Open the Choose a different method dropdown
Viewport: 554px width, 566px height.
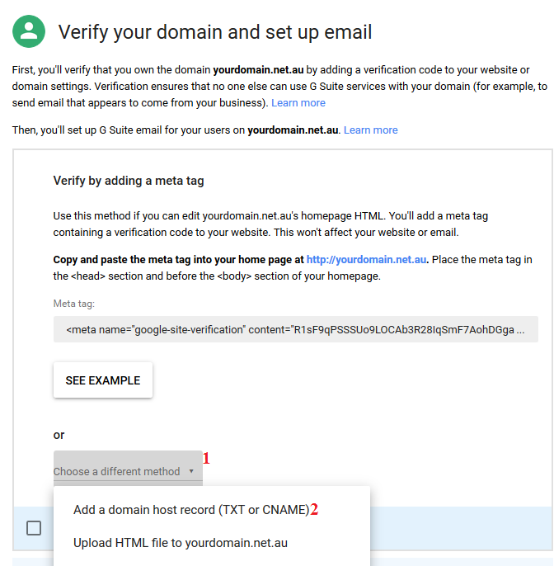pyautogui.click(x=117, y=471)
